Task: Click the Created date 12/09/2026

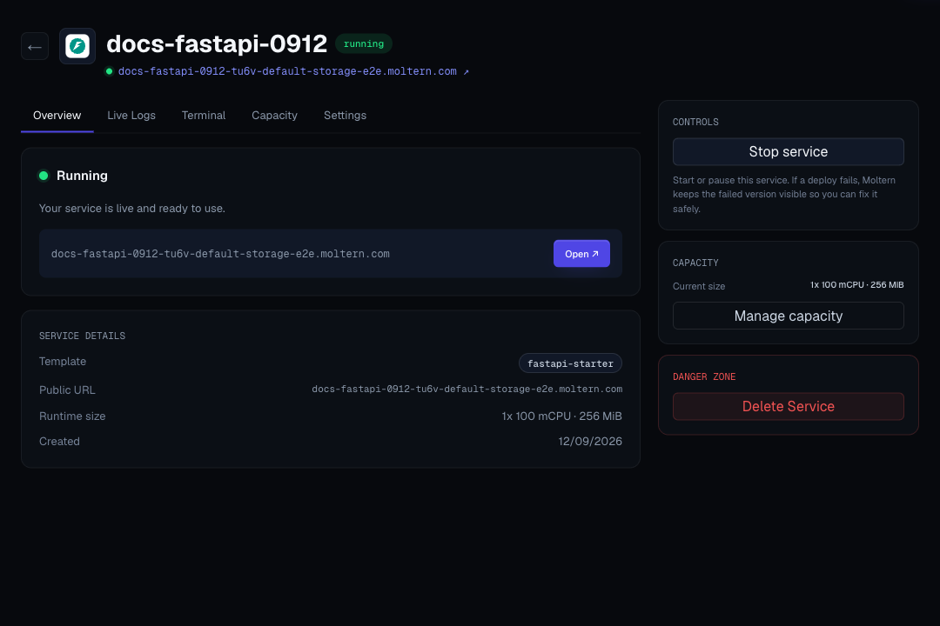Action: (590, 442)
